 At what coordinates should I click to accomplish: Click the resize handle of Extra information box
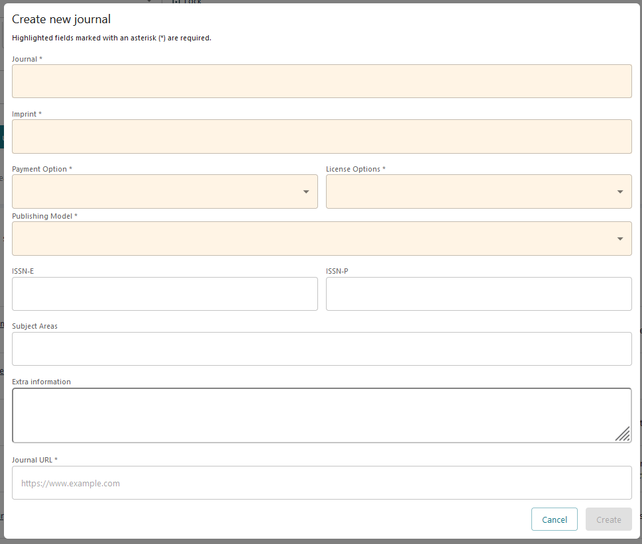pos(623,434)
